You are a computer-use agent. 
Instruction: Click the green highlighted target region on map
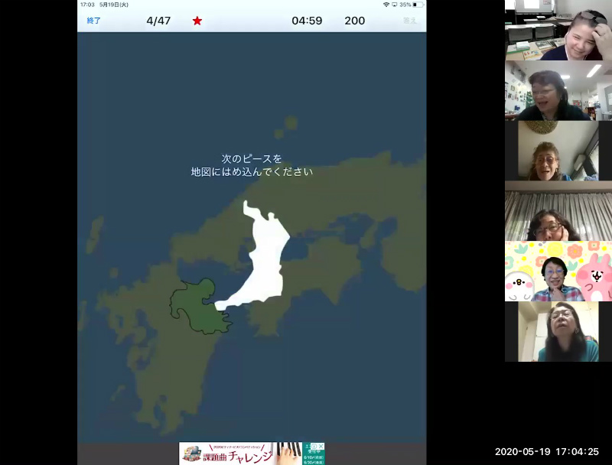(195, 305)
